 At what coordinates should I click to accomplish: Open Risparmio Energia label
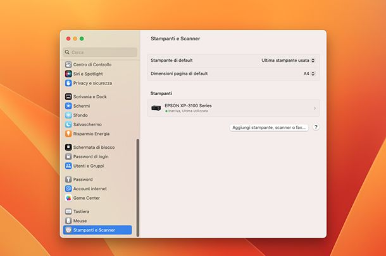91,134
